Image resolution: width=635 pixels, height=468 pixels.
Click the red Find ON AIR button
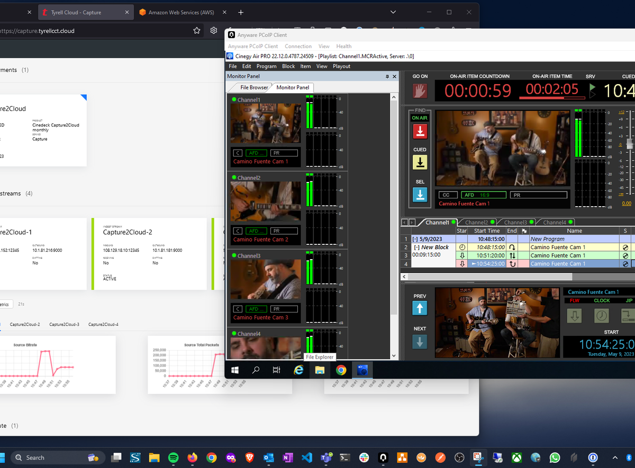(420, 131)
